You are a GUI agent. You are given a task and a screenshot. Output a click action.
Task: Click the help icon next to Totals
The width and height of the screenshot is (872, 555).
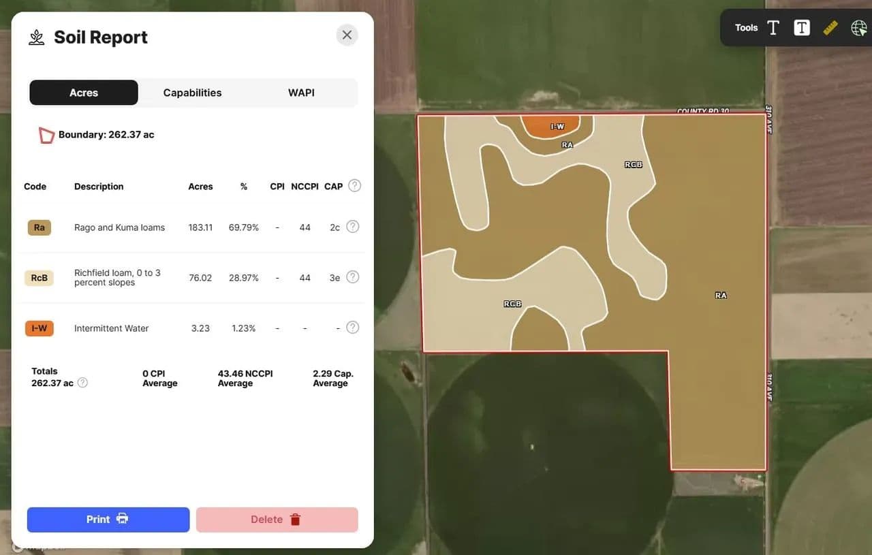(x=82, y=383)
